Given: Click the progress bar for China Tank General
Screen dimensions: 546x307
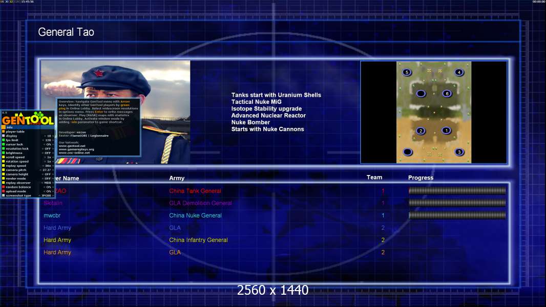Looking at the screenshot, I should coord(457,190).
